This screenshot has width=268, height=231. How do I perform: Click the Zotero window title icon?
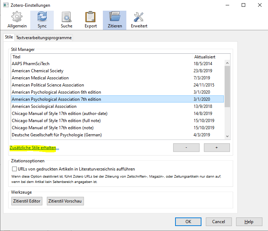tap(6, 5)
